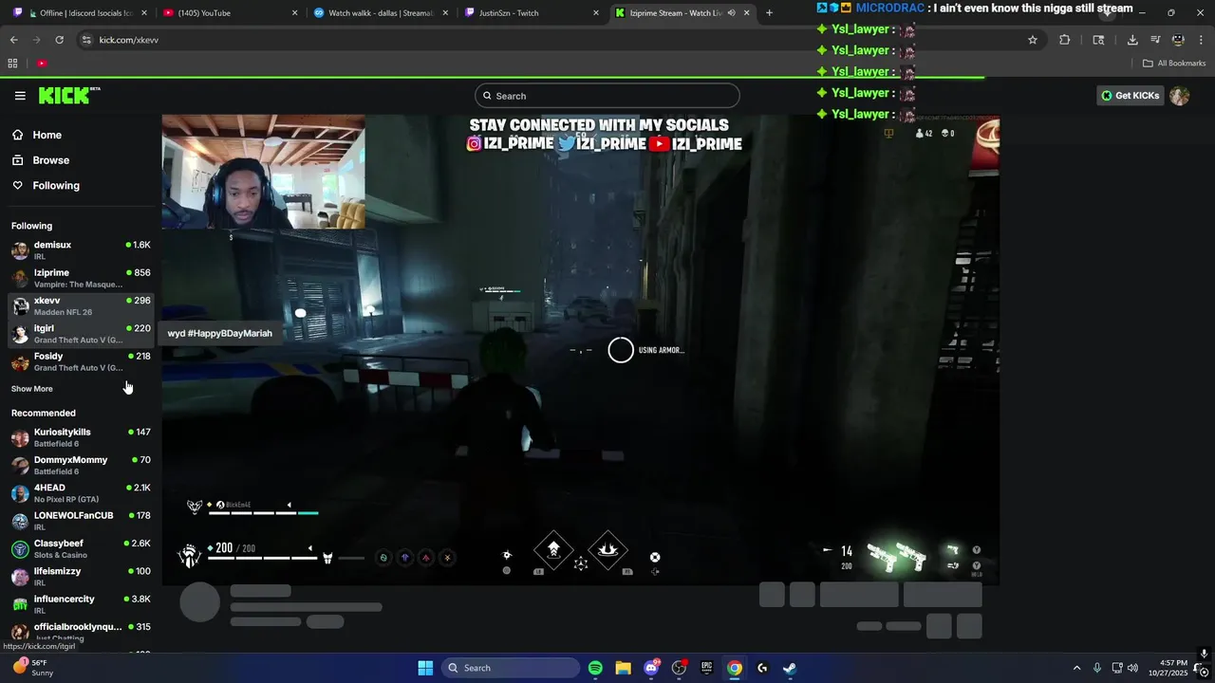
Task: Click demisux avatar in Following list
Action: point(20,250)
